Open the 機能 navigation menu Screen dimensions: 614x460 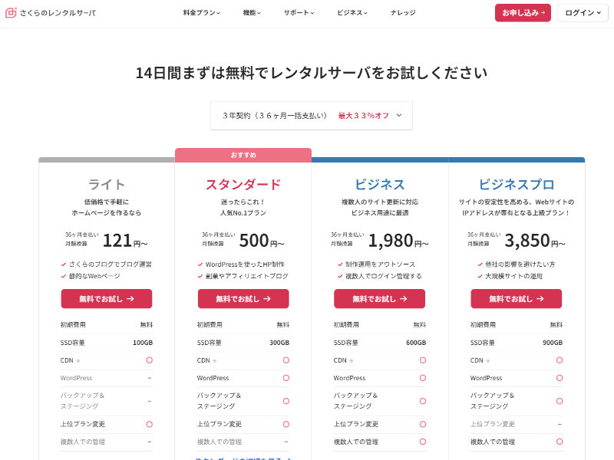(252, 13)
